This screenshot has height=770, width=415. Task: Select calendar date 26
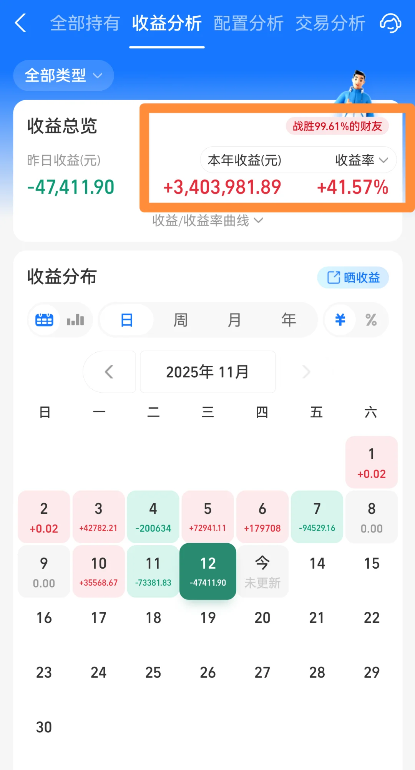click(x=207, y=673)
